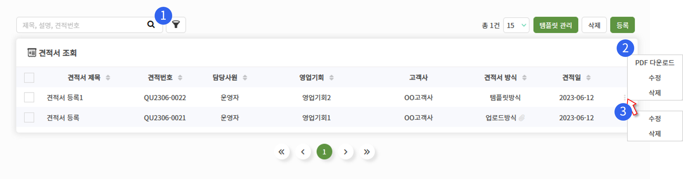Click the search magnifier icon

click(x=151, y=25)
